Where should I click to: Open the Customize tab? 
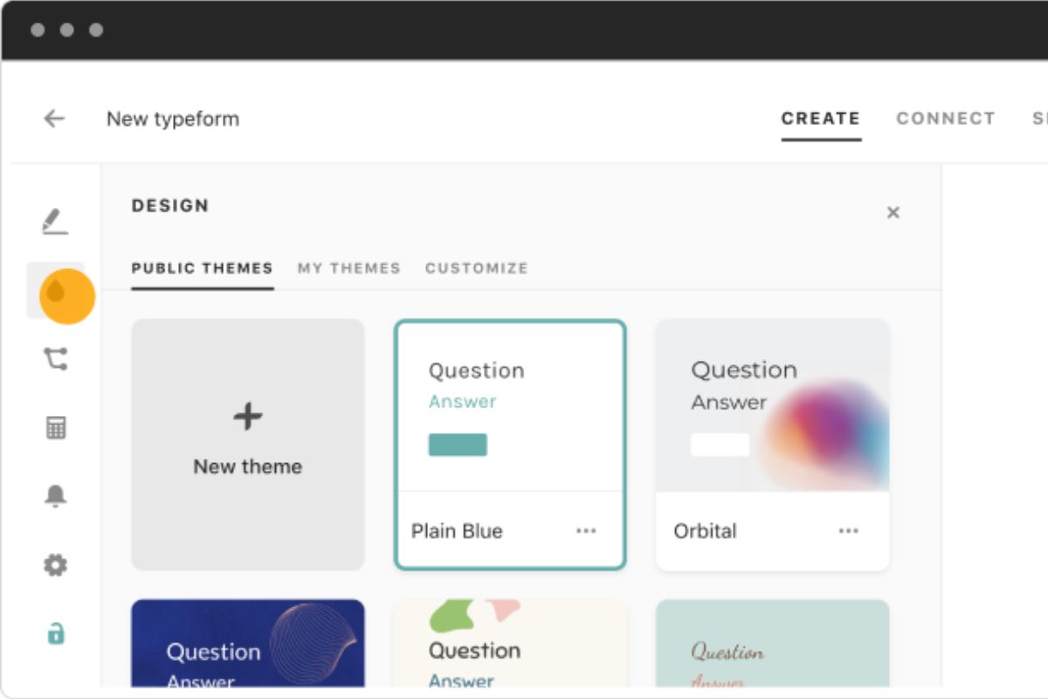coord(477,268)
